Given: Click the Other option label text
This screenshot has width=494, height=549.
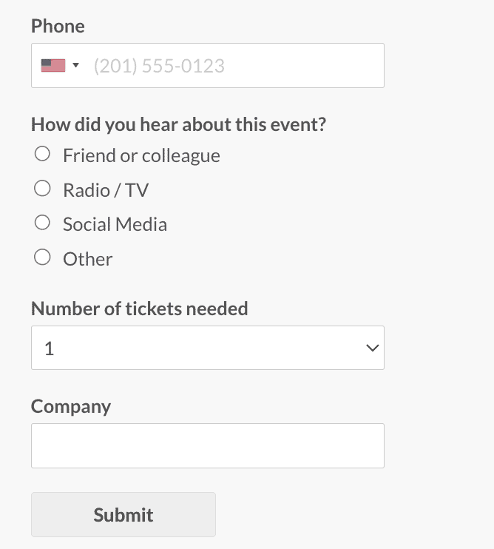Looking at the screenshot, I should tap(87, 259).
